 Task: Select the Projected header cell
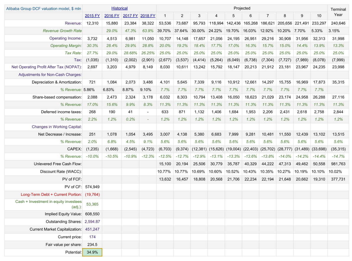[242, 8]
